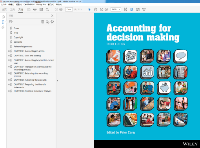Delete selected bookmark with trash icon

coord(43,22)
